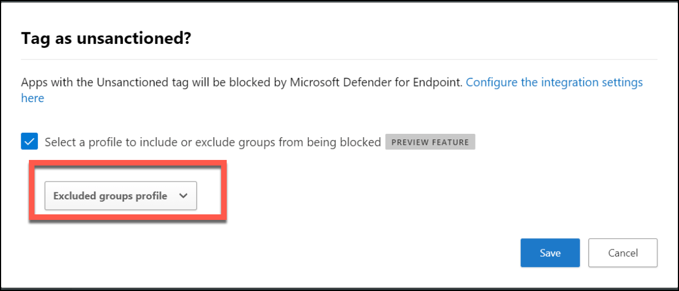Uncheck the blue profile selection checkbox

coord(29,142)
